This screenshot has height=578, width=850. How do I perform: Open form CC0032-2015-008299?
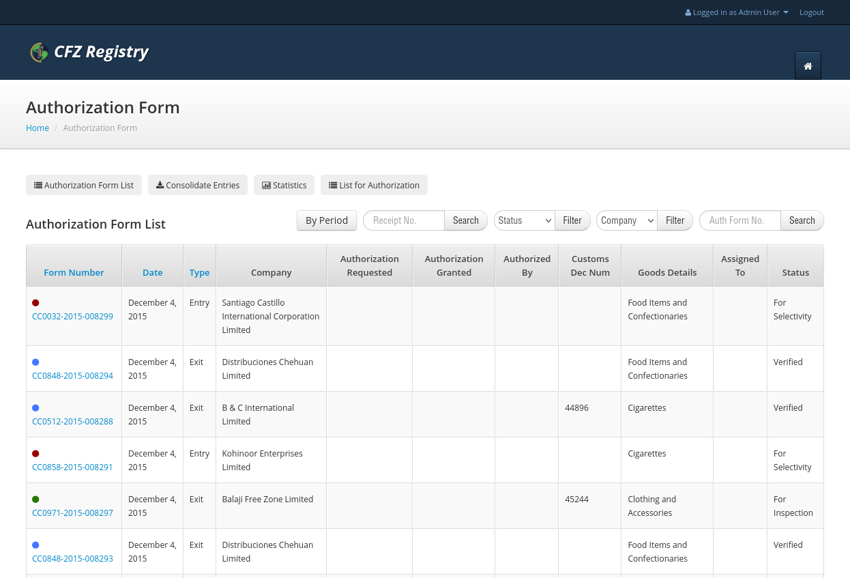click(72, 316)
